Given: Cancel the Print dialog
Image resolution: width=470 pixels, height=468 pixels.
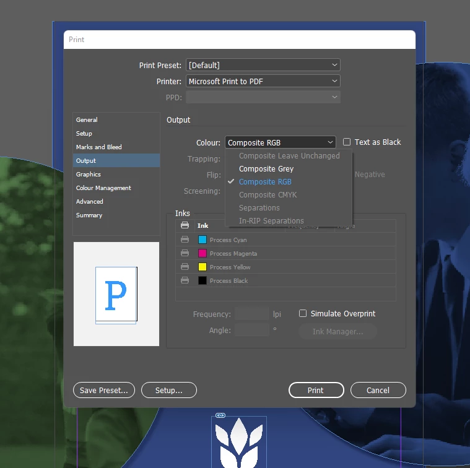Looking at the screenshot, I should click(378, 390).
